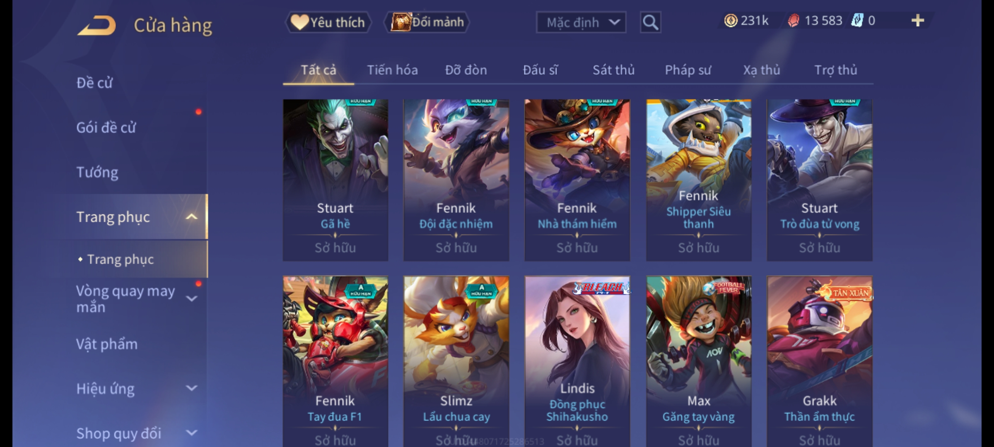Expand the Shop quy đổi section
The height and width of the screenshot is (447, 994).
tap(191, 433)
